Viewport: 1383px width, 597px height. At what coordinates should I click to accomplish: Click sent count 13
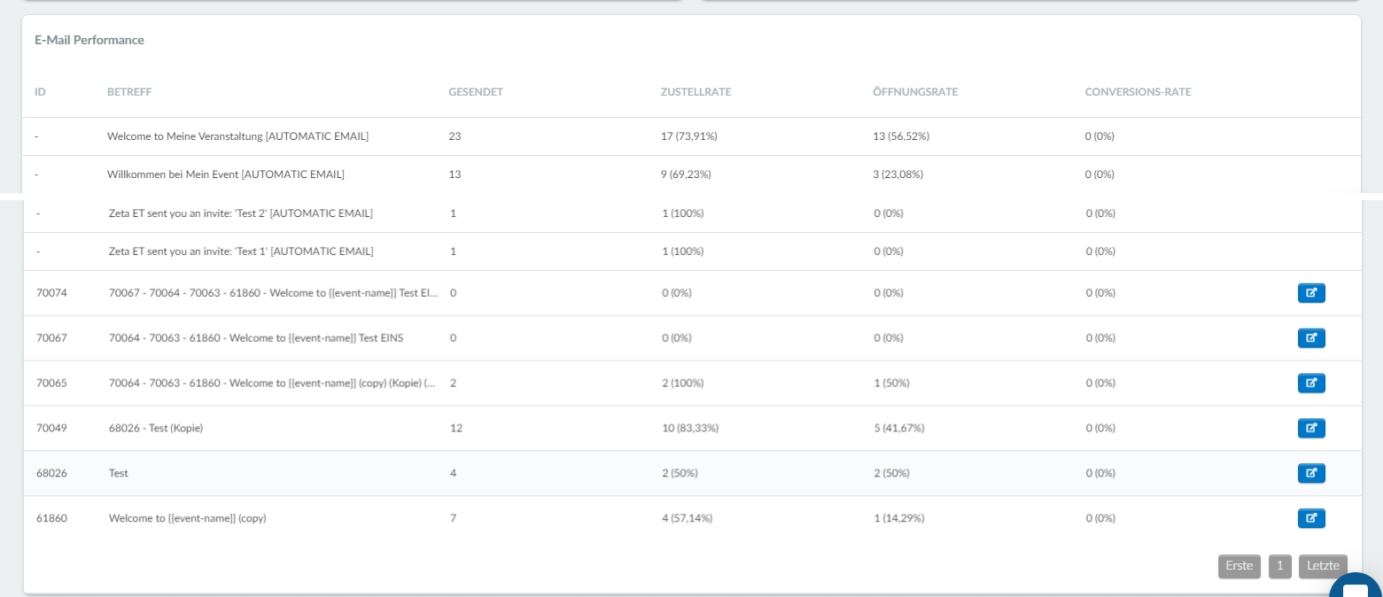(x=455, y=174)
